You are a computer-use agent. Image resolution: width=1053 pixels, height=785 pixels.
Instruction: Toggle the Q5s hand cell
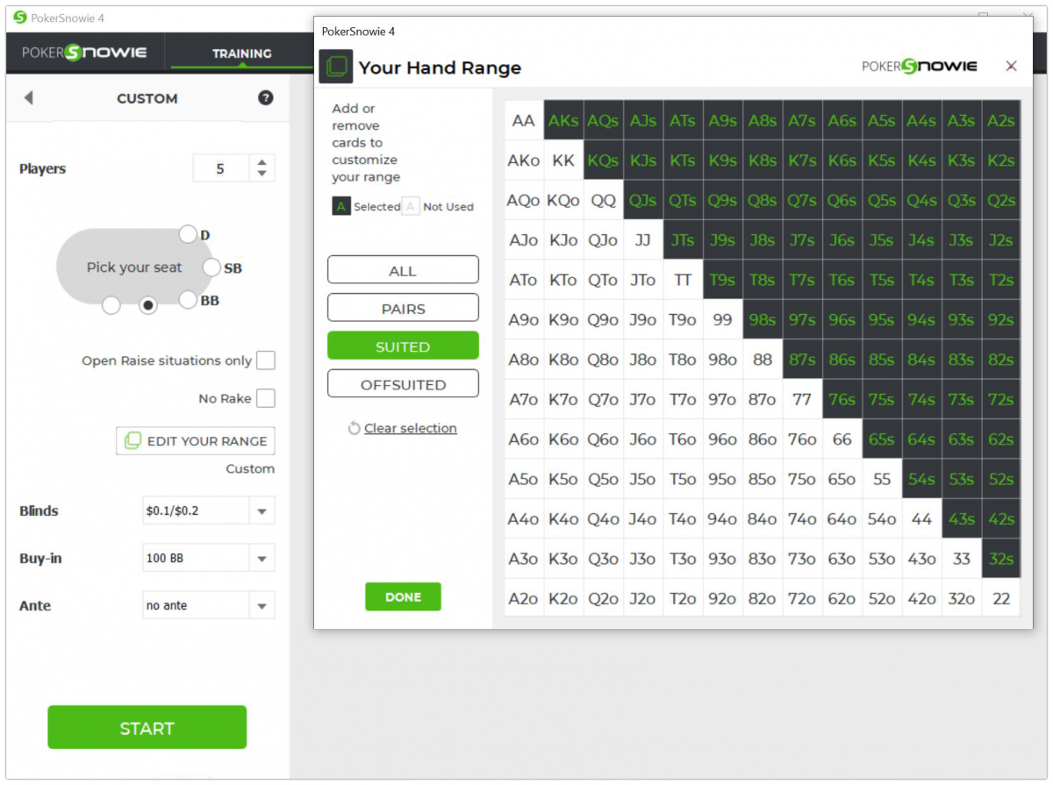(x=882, y=200)
